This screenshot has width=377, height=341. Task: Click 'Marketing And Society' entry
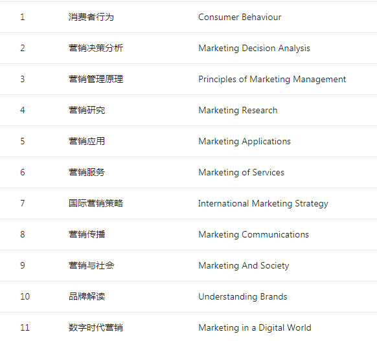(x=244, y=265)
